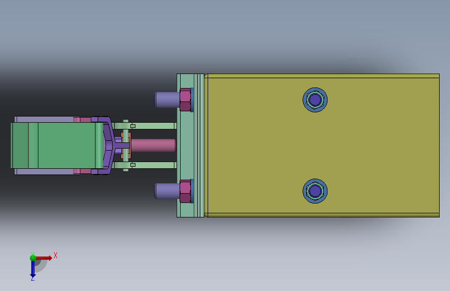The height and width of the screenshot is (291, 450).
Task: Select the upper light-green guide rail
Action: click(144, 125)
